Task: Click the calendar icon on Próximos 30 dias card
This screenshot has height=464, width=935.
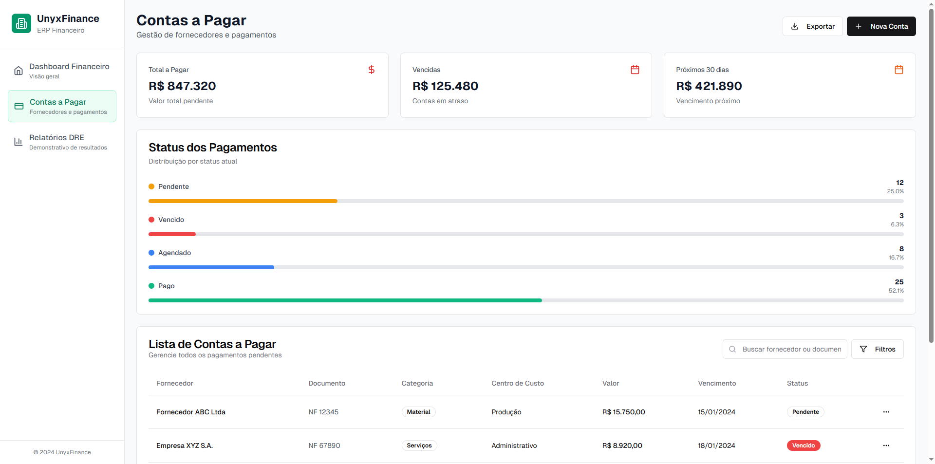Action: pyautogui.click(x=899, y=70)
